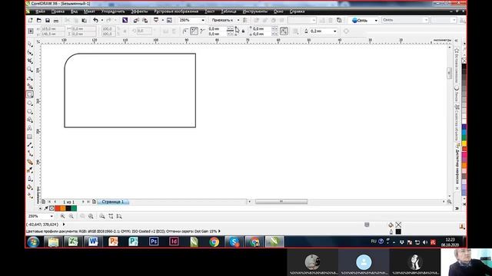Open the application launcher dropdown arrow

point(162,20)
